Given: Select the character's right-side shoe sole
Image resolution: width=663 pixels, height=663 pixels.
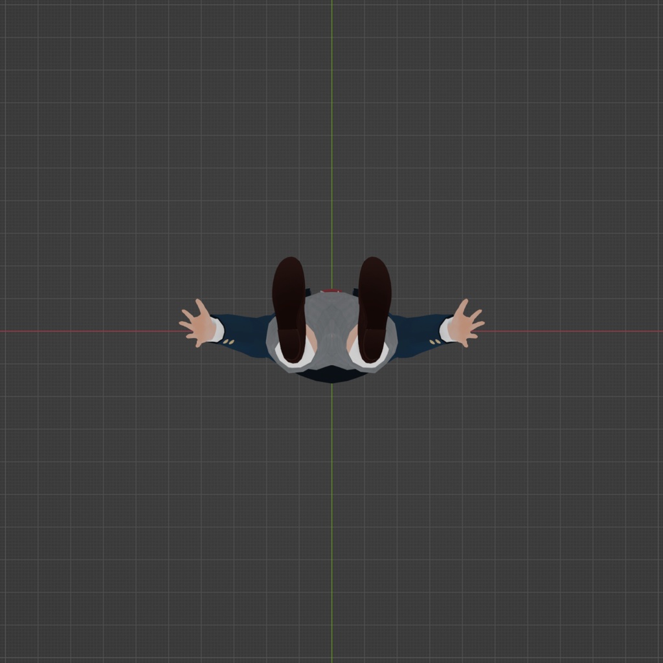Looking at the screenshot, I should (375, 309).
